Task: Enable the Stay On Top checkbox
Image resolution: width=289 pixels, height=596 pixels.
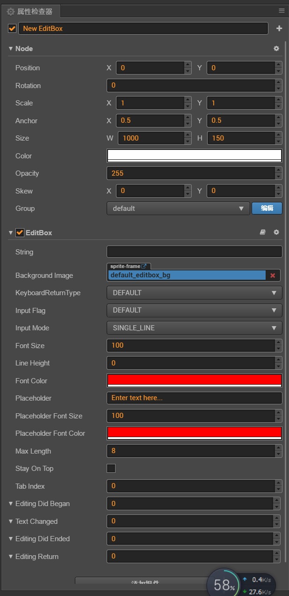Action: pyautogui.click(x=111, y=469)
